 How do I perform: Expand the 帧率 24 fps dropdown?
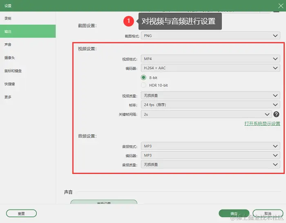[210, 105]
